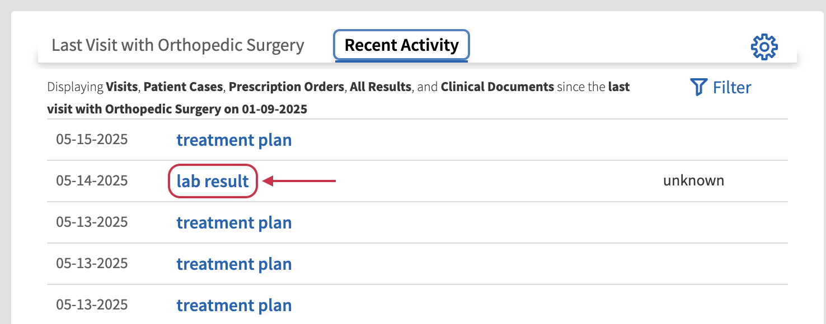
Task: Open the first treatment plan from 05-13-2025
Action: point(234,222)
